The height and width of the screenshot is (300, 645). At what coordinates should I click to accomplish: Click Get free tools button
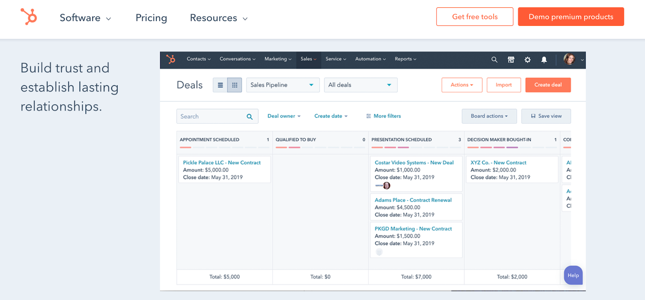(x=474, y=17)
